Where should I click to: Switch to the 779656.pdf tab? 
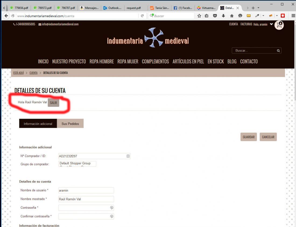19,8
